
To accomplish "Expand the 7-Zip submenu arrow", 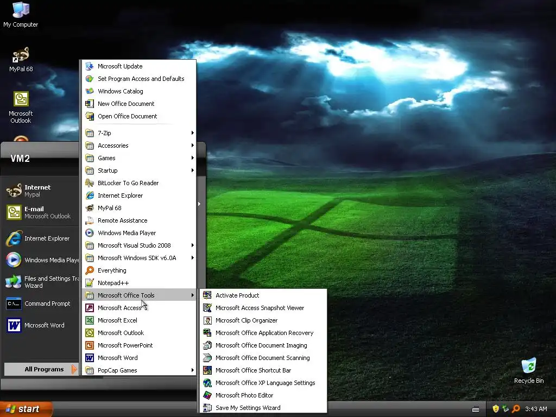I will [193, 133].
